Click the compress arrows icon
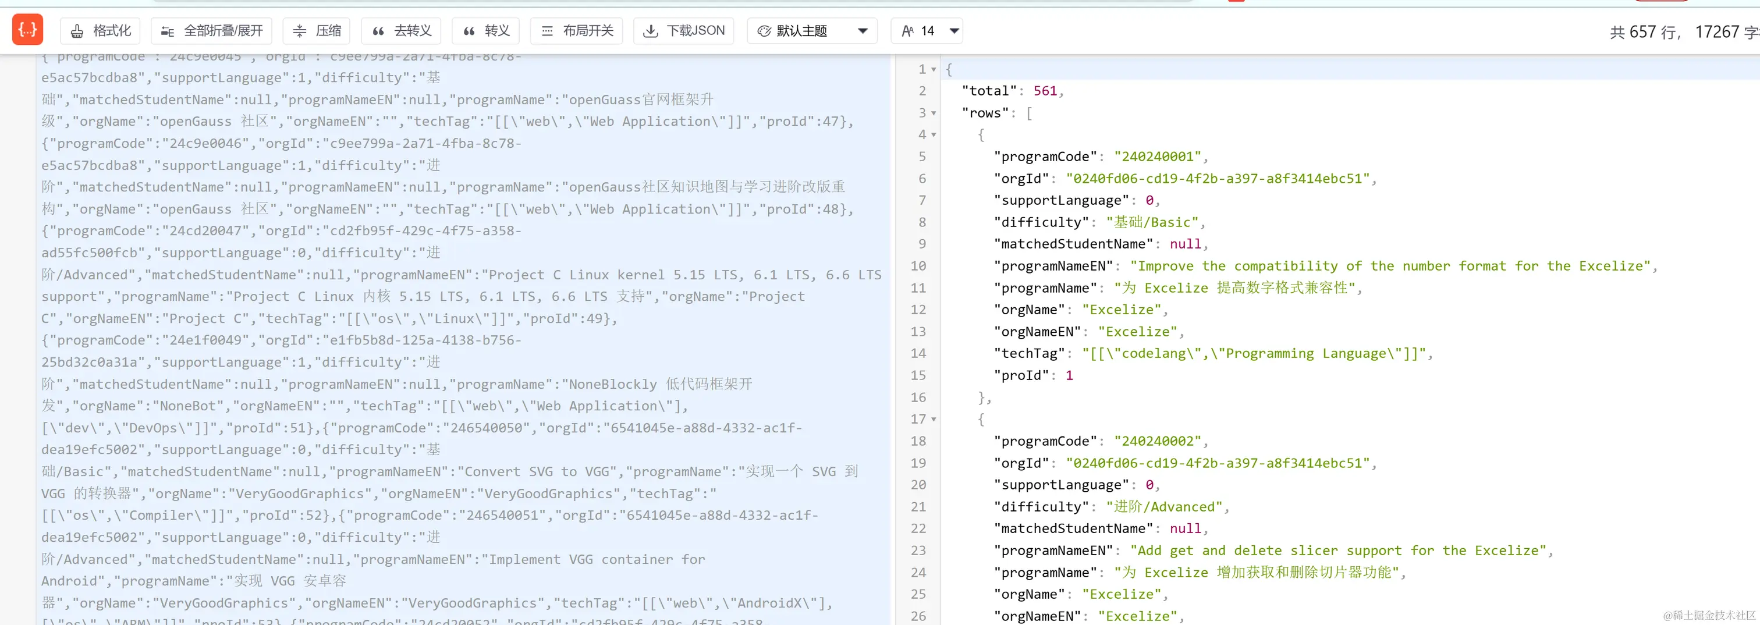Screen dimensions: 1760x625 299,31
